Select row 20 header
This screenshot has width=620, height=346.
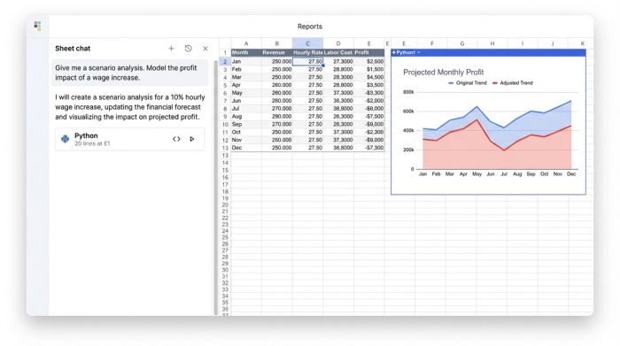pyautogui.click(x=225, y=204)
